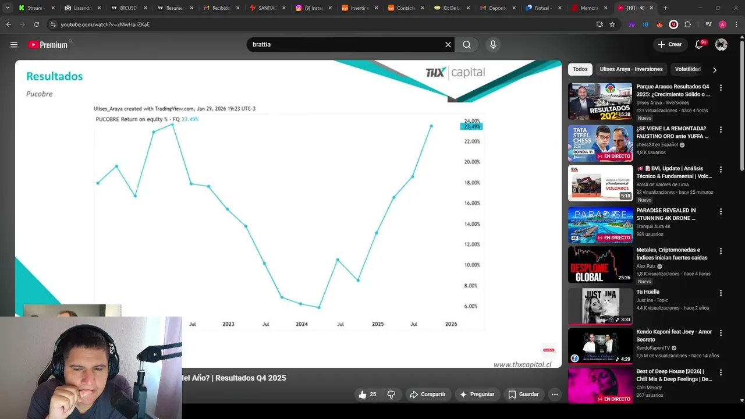
Task: Click the Preguntar button
Action: [477, 395]
